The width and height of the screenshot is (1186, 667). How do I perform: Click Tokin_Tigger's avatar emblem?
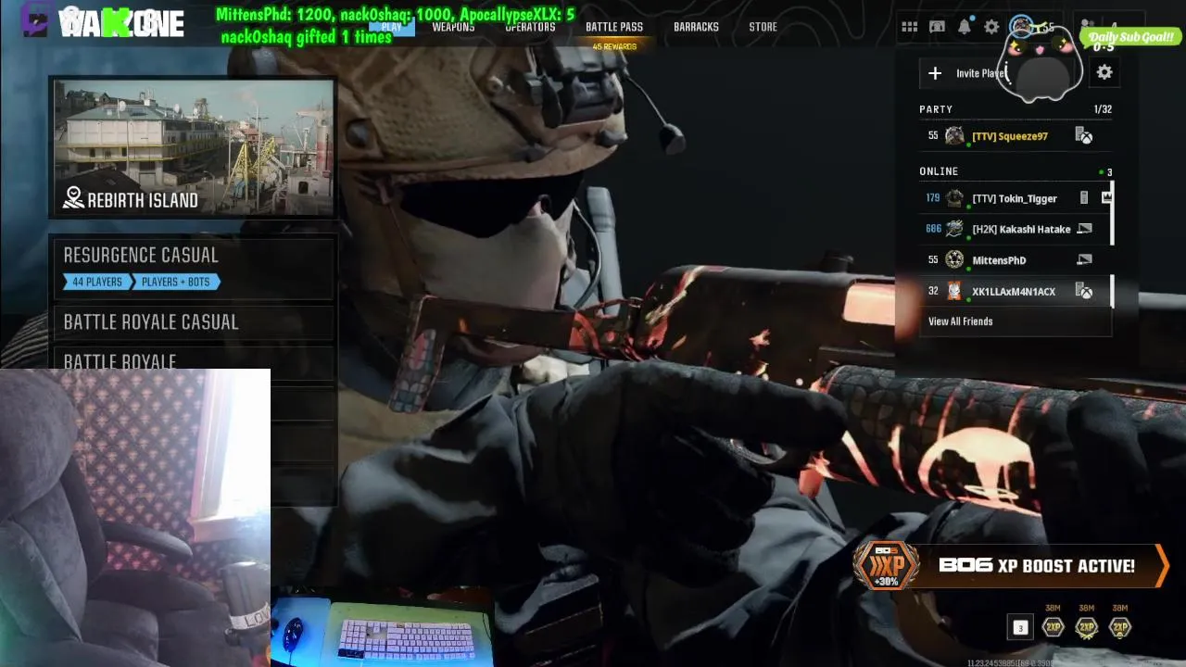coord(954,198)
